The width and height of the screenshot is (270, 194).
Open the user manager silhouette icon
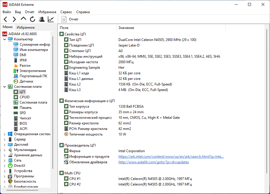click(x=42, y=19)
